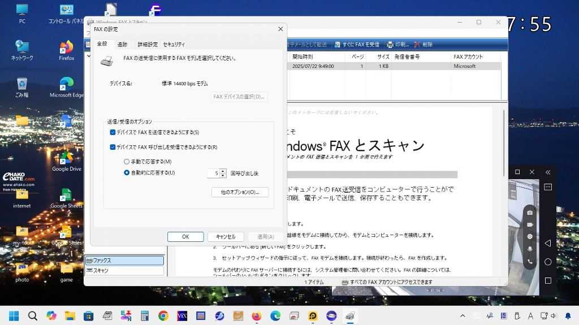Collapse the side panel with double chevron
579x325 pixels.
[x=547, y=172]
